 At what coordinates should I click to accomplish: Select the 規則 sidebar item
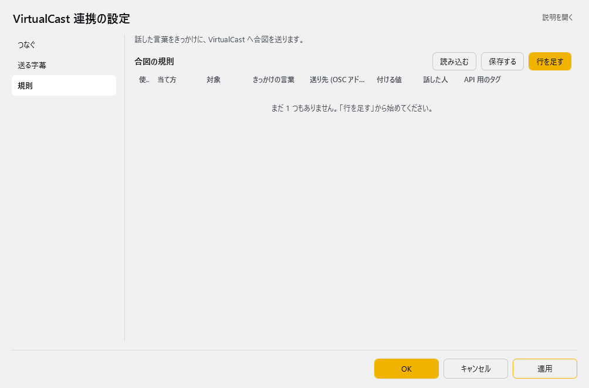tap(64, 85)
